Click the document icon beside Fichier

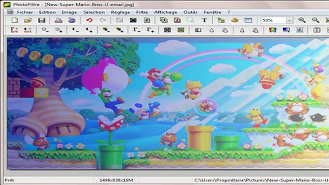(x=10, y=12)
